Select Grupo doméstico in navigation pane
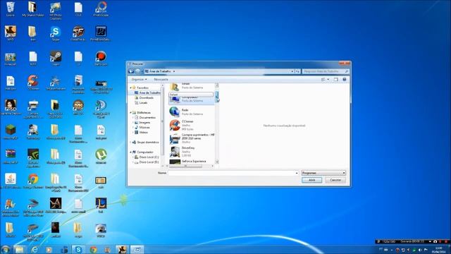The width and height of the screenshot is (451, 254). tap(146, 143)
